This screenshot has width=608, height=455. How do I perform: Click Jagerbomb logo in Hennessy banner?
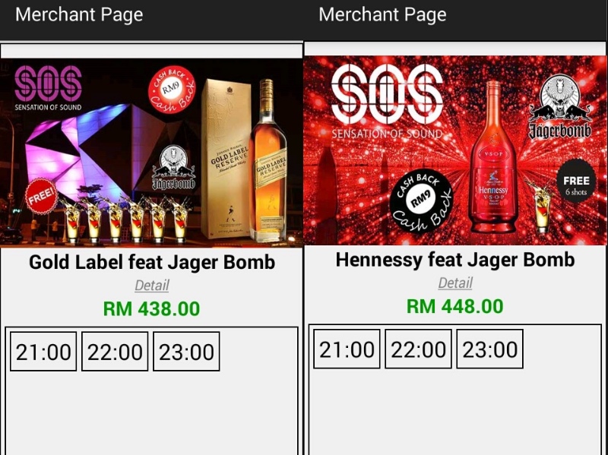coord(560,107)
